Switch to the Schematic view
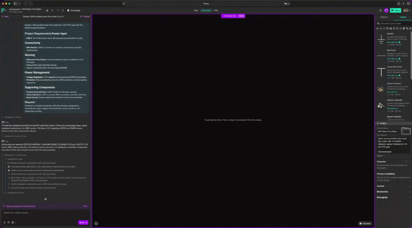 206,10
